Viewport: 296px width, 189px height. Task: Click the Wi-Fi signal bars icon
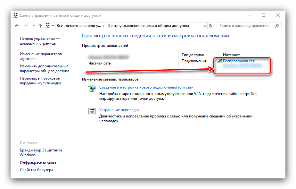219,61
